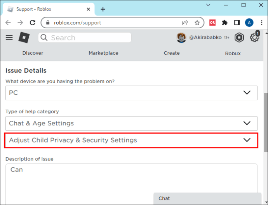Go back using browser back arrow
The image size is (268, 205).
pyautogui.click(x=8, y=23)
